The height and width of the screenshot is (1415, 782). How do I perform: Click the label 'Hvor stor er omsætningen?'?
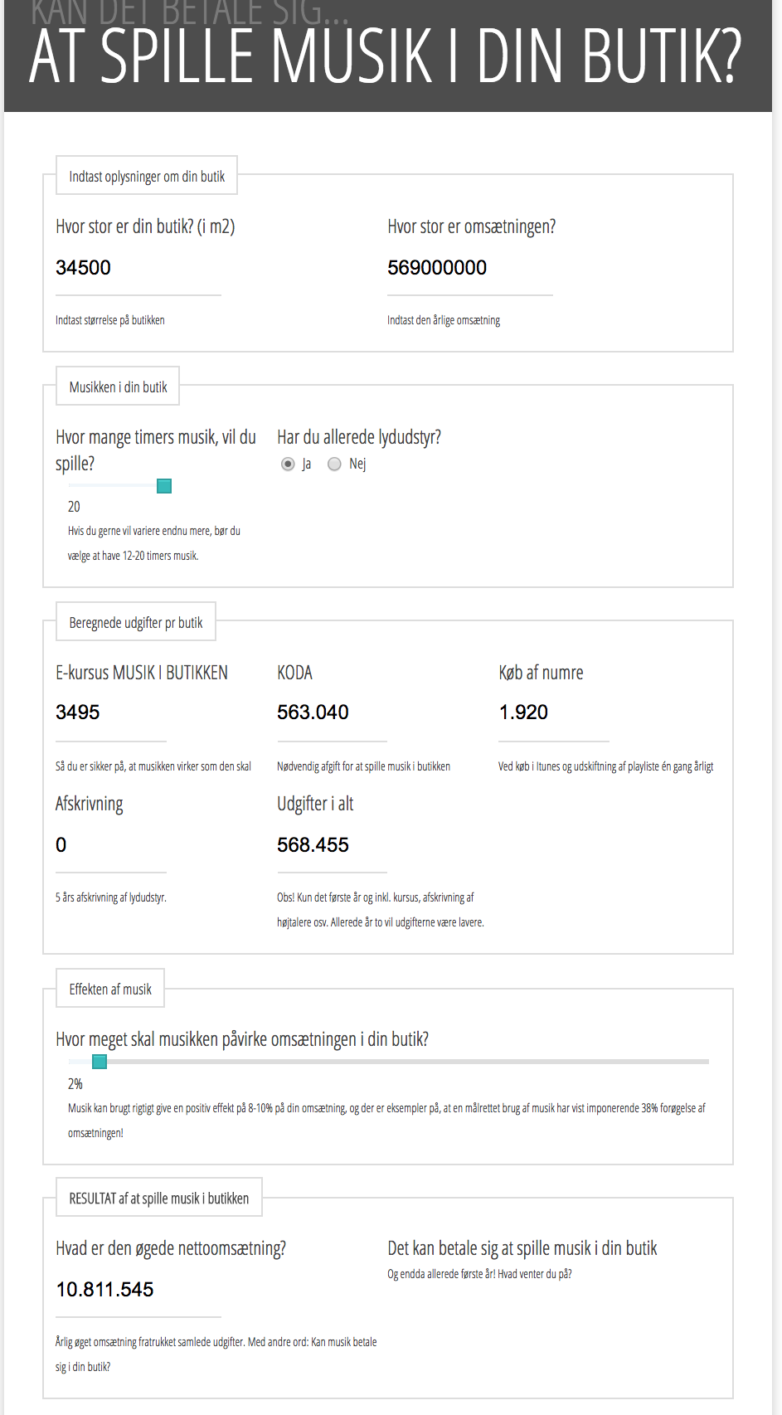tap(471, 226)
